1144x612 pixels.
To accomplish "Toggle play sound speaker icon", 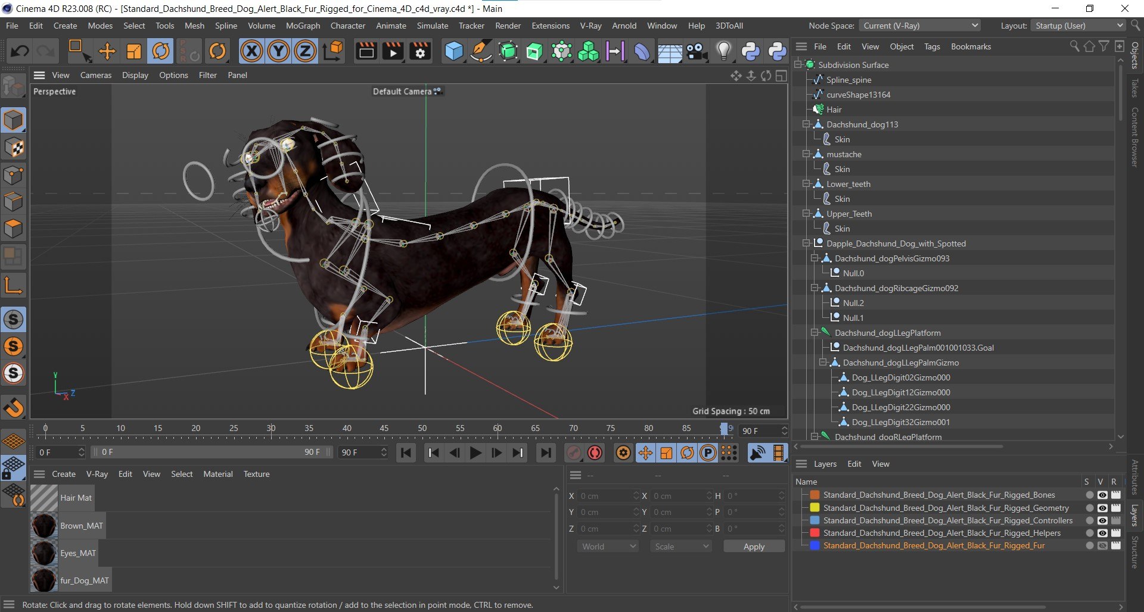I will 757,453.
